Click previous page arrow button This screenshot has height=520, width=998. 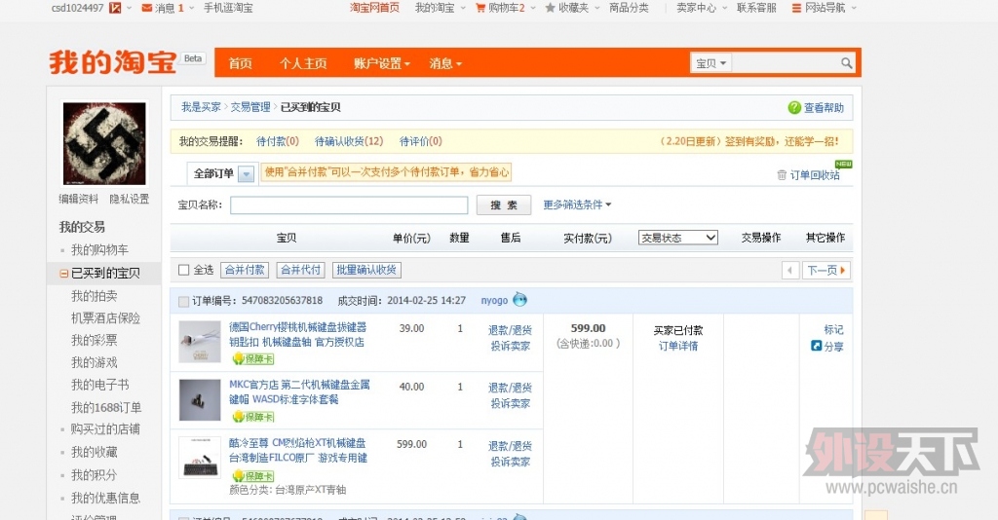(x=789, y=270)
